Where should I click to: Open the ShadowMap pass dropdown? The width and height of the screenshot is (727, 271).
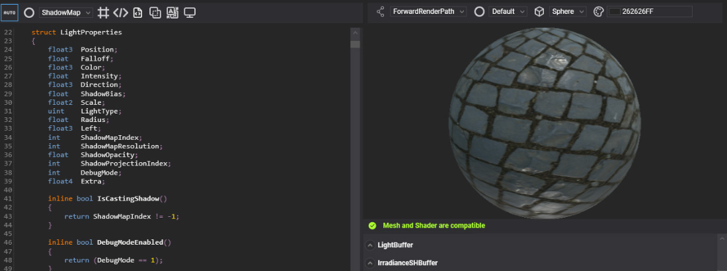[65, 12]
